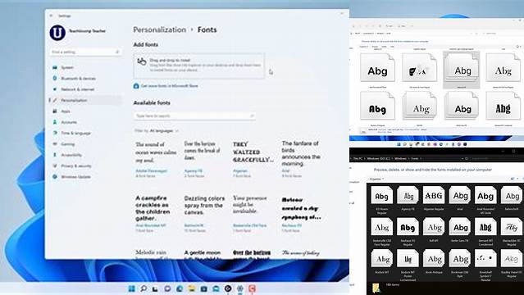Screen dimensions: 524x295
Task: Expand the Filter by All languages dropdown
Action: (x=164, y=131)
